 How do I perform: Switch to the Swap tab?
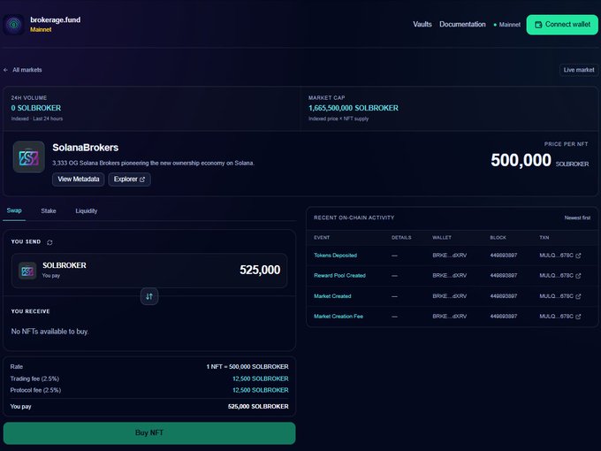click(x=14, y=210)
